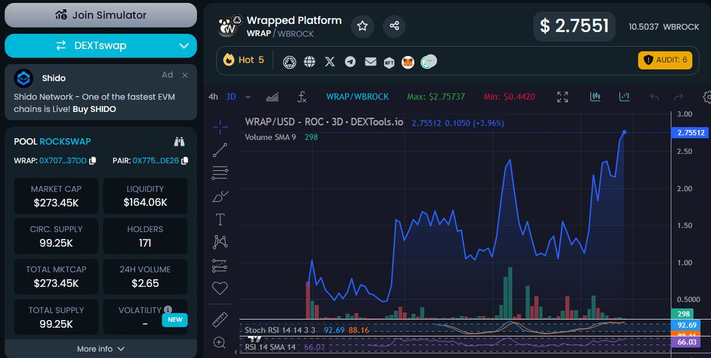Open WRAP address 0X707...37DD link
Screen dimensions: 711x358
[63, 161]
